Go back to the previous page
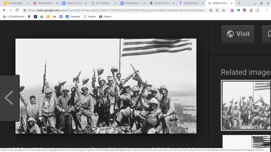 [x=4, y=10]
